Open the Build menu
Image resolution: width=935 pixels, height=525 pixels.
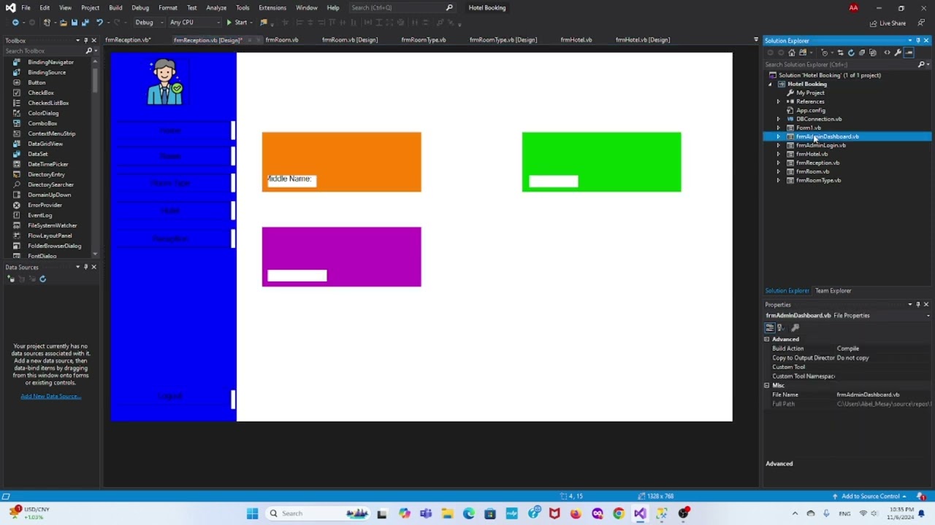115,7
